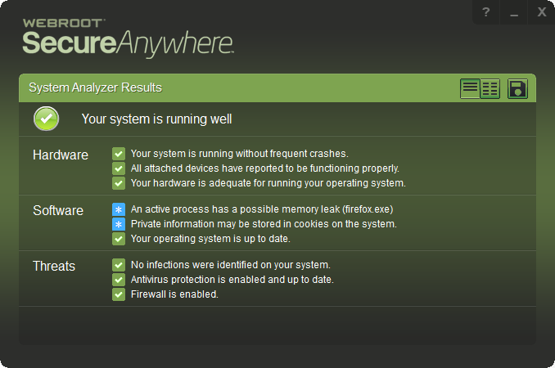Click the System Analyzer Results title
Viewport: 555px width, 368px height.
pyautogui.click(x=95, y=88)
